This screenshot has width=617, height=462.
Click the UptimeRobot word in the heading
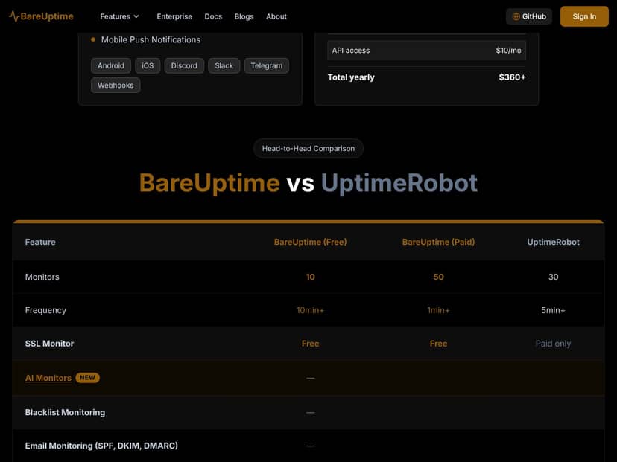399,183
